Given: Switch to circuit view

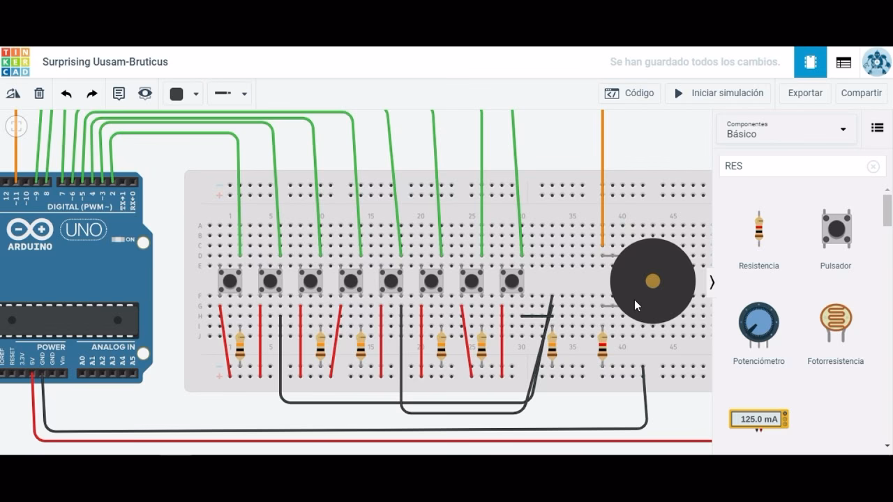Looking at the screenshot, I should (x=810, y=62).
